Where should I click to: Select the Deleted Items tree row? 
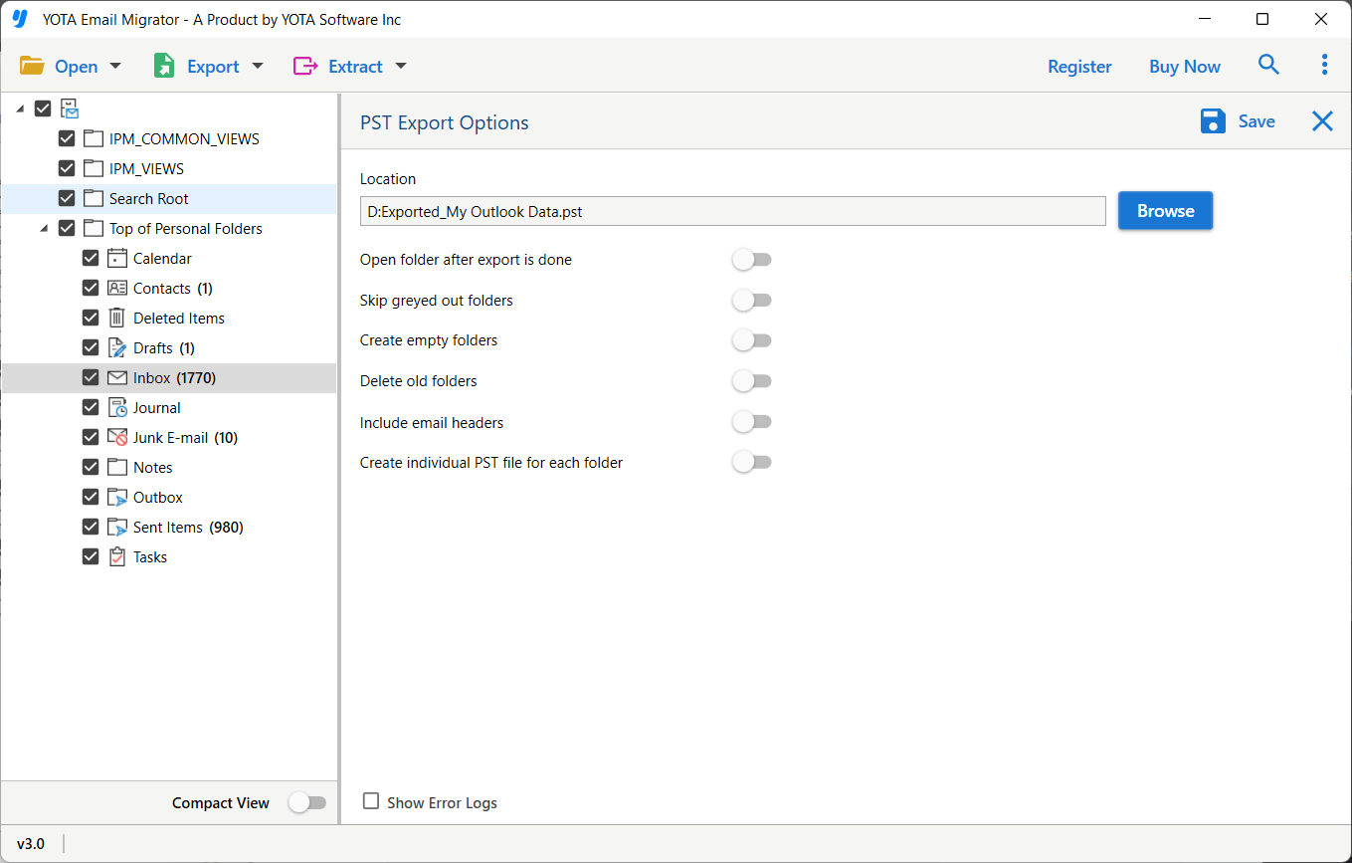pyautogui.click(x=169, y=318)
